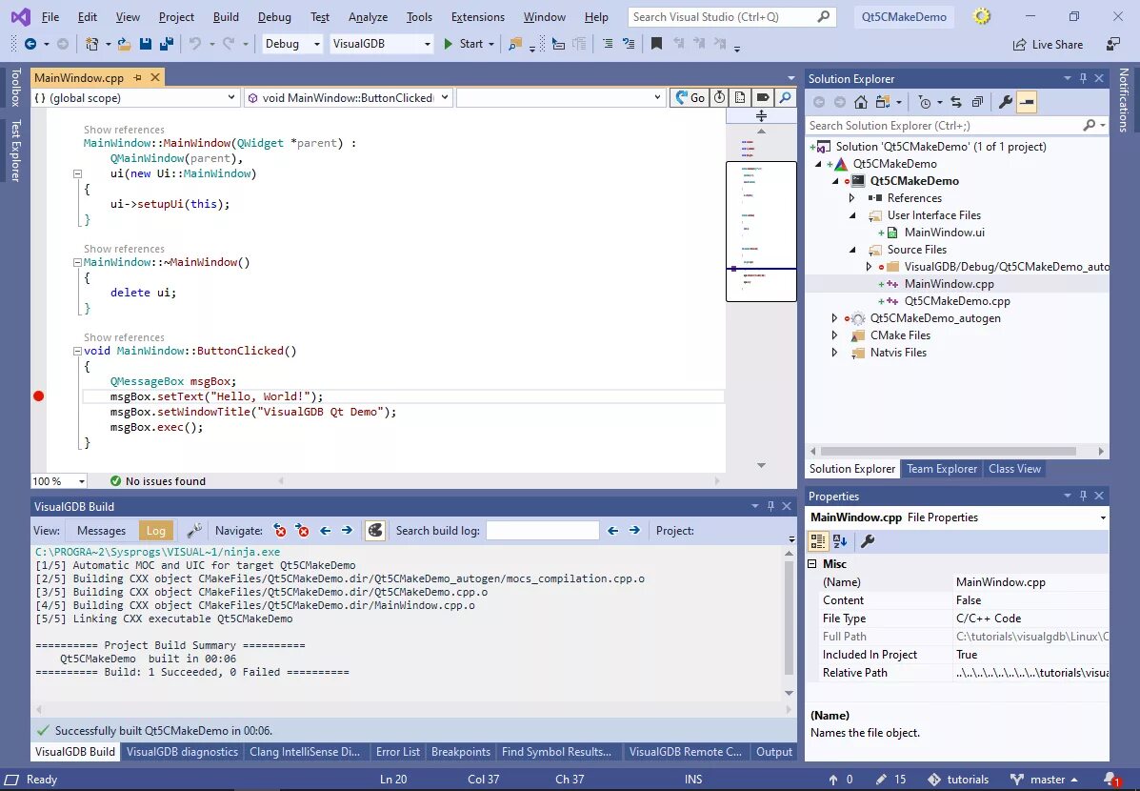
Task: Click Show references above ButtonClicked
Action: pos(124,337)
